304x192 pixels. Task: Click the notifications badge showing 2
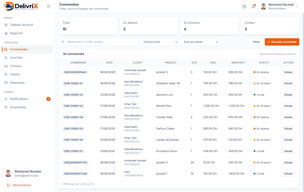pos(48,99)
